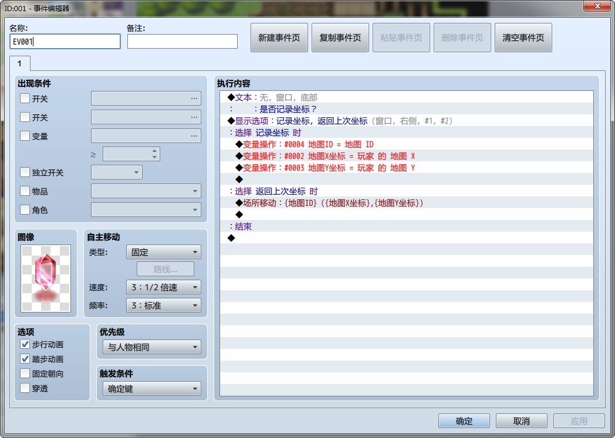Uncheck the 步行动画 option
The image size is (615, 438).
(25, 344)
